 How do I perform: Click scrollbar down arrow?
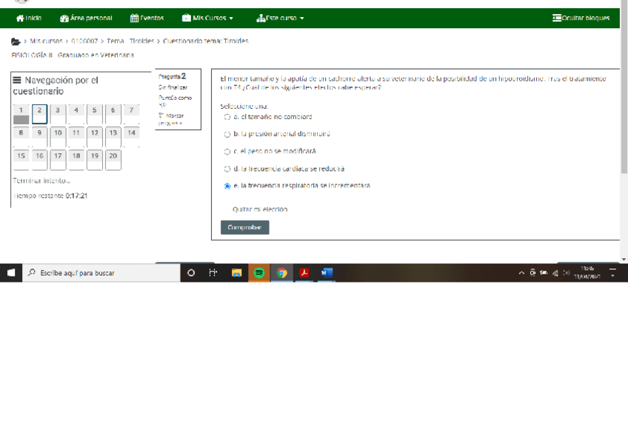point(624,260)
